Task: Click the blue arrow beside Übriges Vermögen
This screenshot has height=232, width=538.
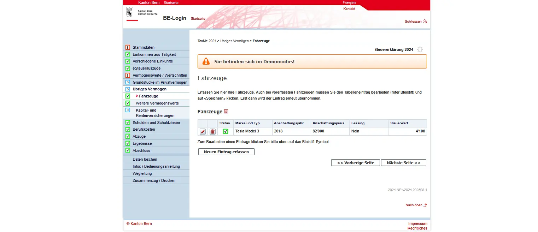Action: click(x=128, y=89)
